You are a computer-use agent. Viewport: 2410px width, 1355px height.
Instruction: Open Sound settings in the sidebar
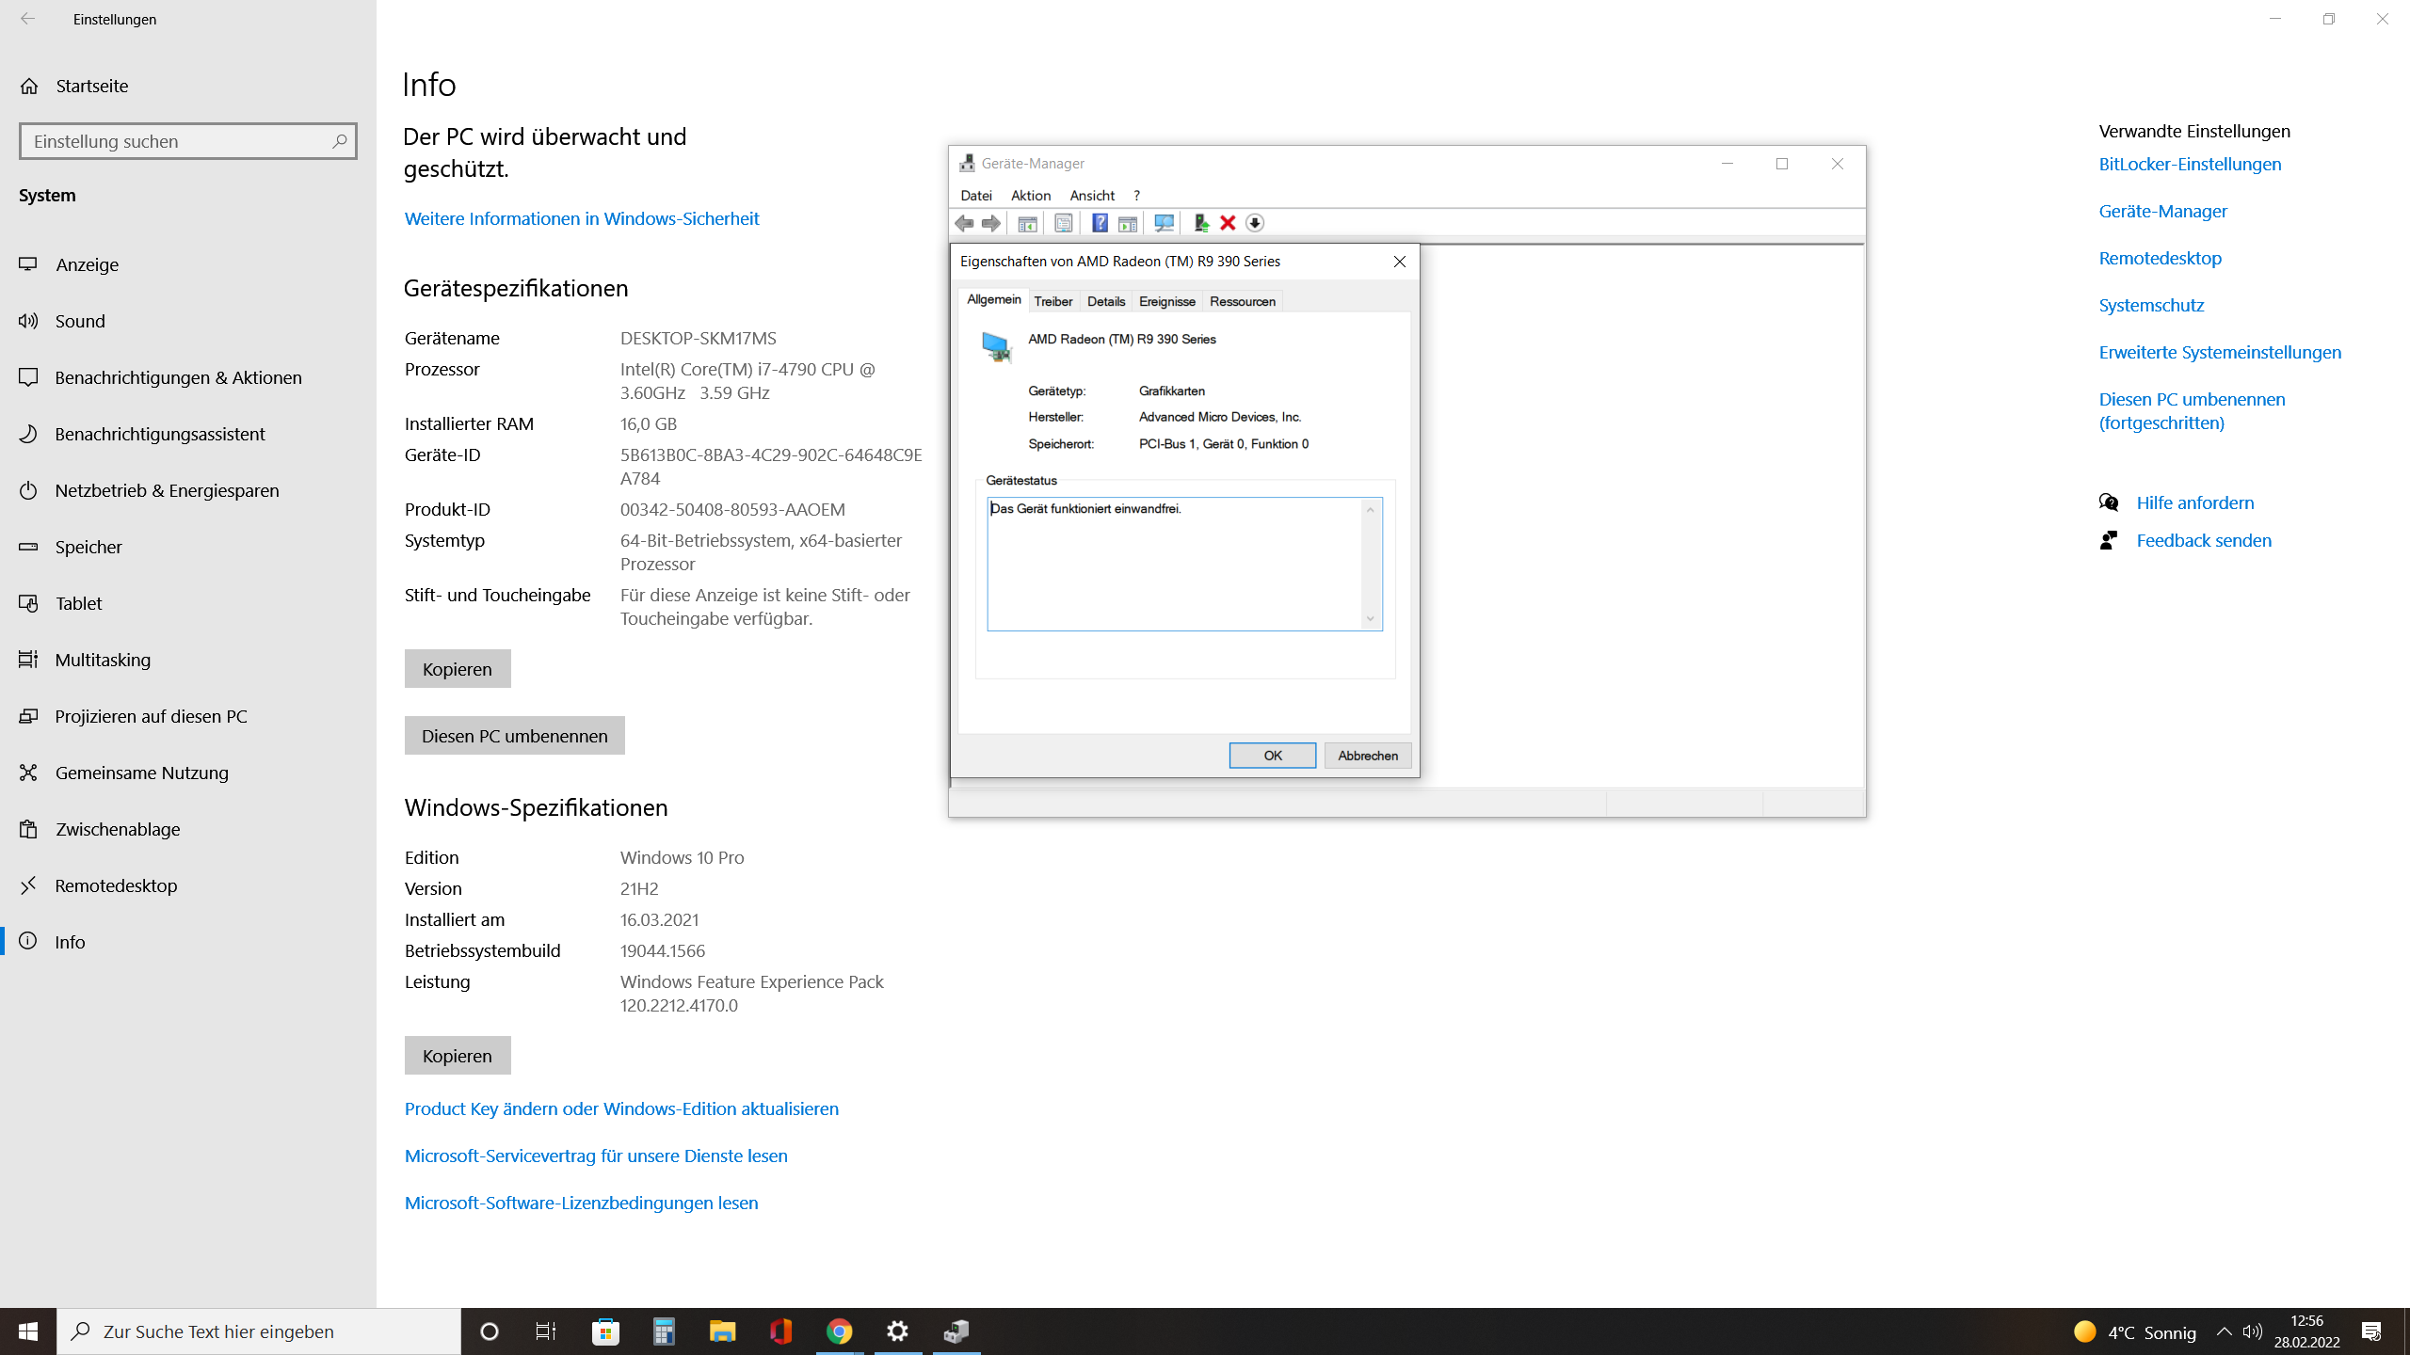pos(80,321)
